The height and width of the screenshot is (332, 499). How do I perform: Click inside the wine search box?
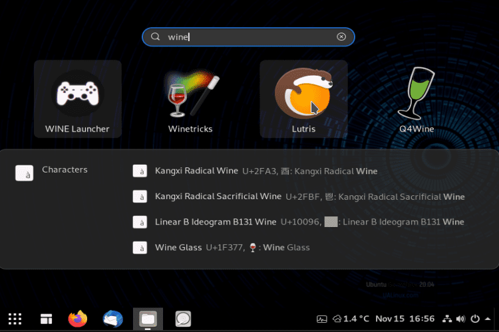click(x=248, y=37)
